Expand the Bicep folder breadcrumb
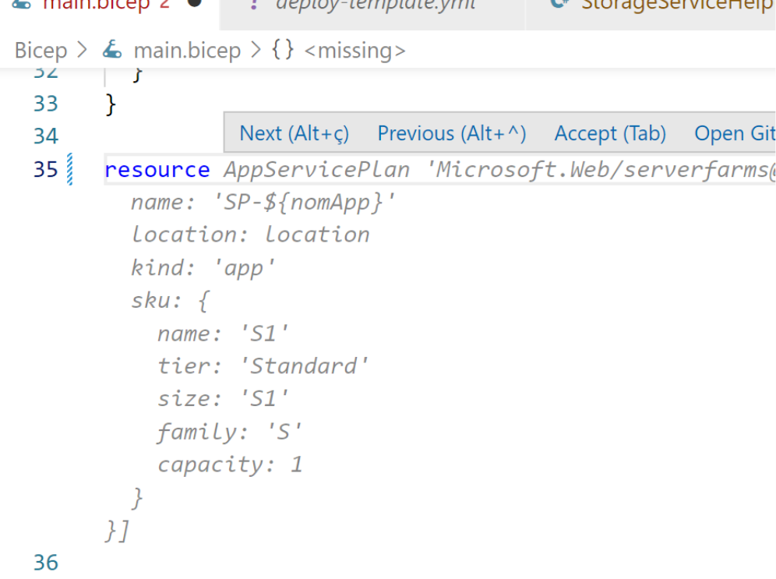 coord(41,51)
